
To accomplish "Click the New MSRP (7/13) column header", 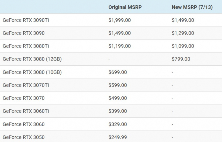I will pos(192,7).
